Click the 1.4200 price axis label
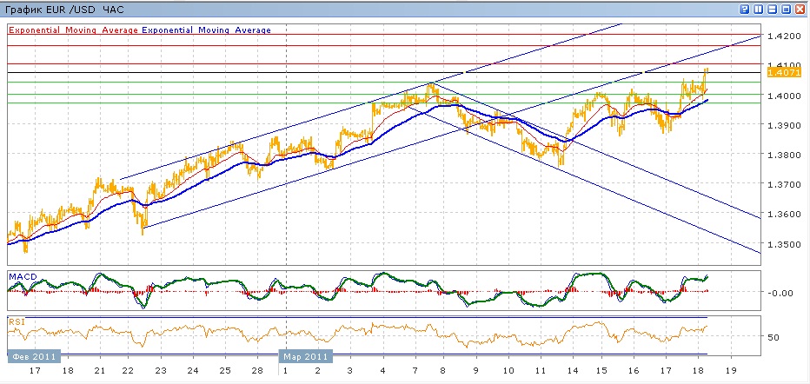The width and height of the screenshot is (810, 384). (x=783, y=36)
